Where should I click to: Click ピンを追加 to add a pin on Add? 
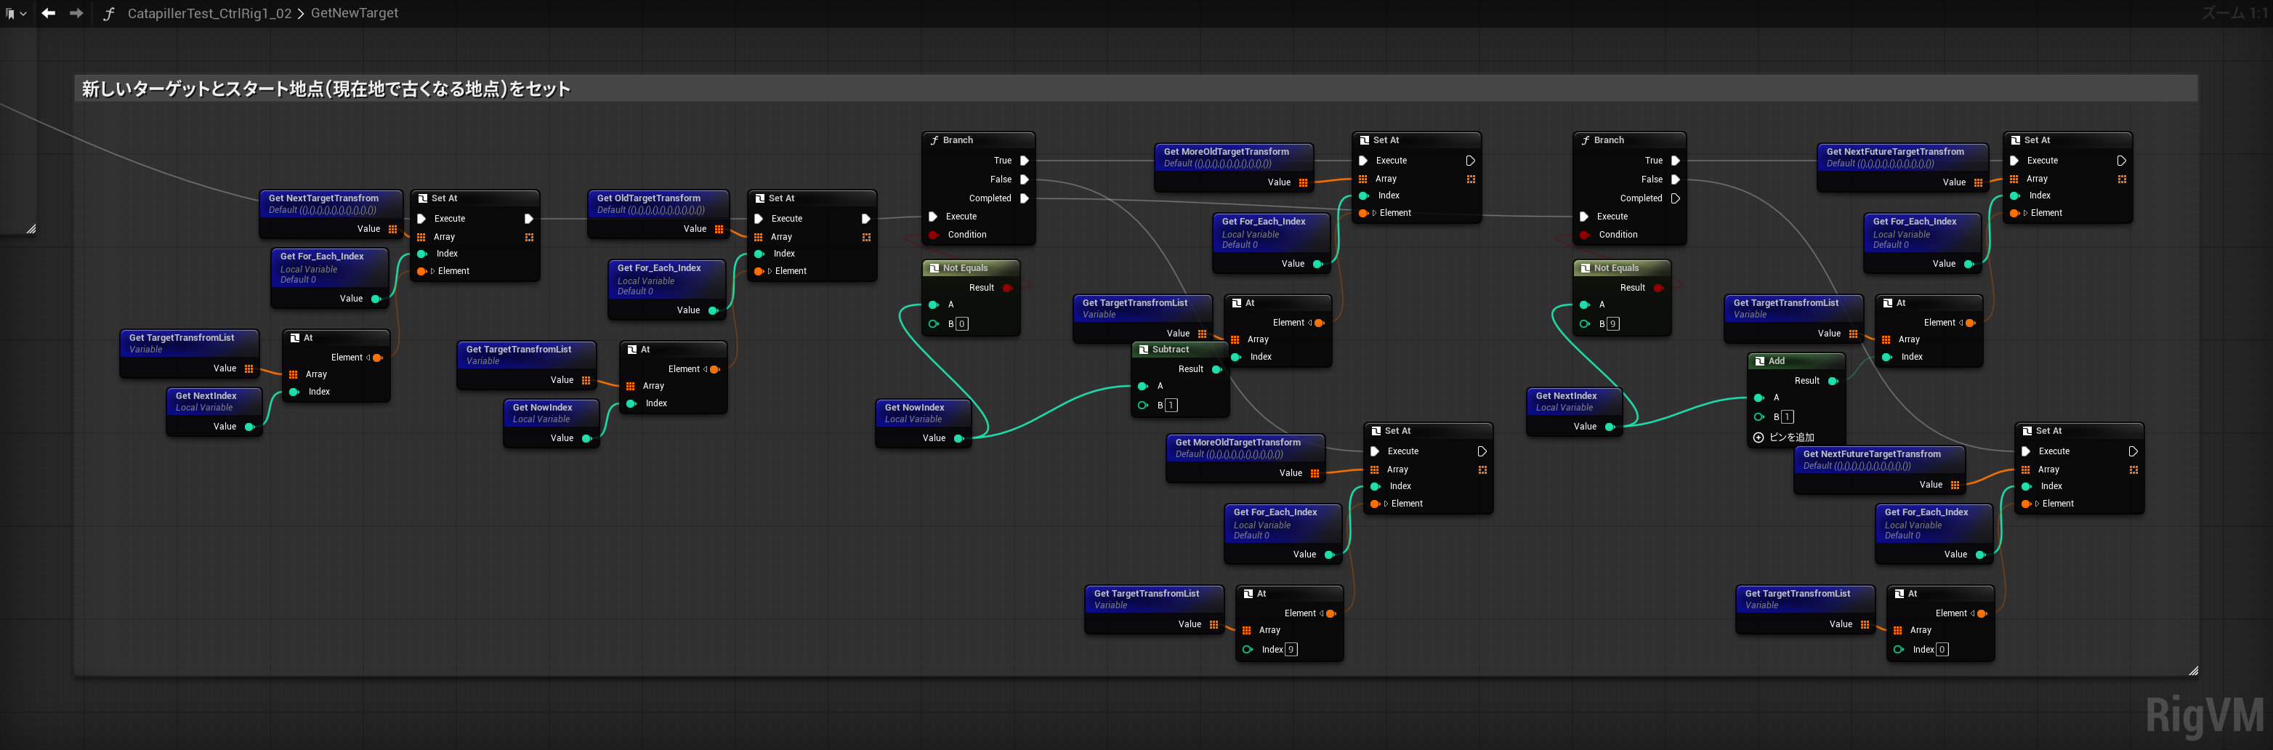(x=1784, y=437)
